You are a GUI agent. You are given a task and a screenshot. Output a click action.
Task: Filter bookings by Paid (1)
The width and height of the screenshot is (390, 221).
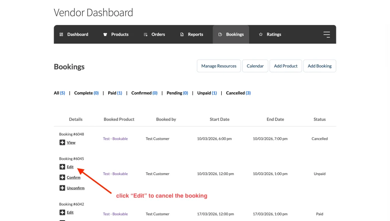point(115,93)
